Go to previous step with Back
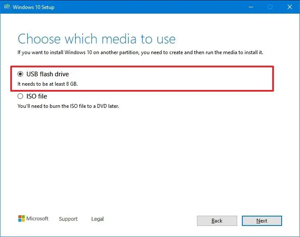The width and height of the screenshot is (300, 237). click(x=217, y=221)
